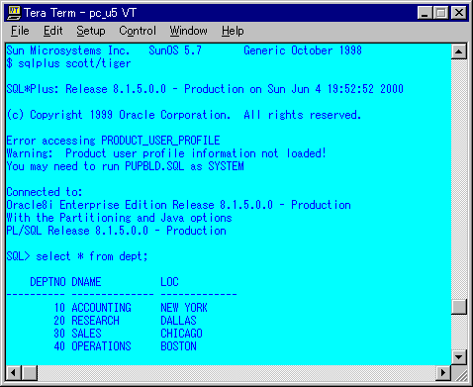This screenshot has height=387, width=473.
Task: Click the vertical scrollbar up arrow
Action: pos(459,51)
